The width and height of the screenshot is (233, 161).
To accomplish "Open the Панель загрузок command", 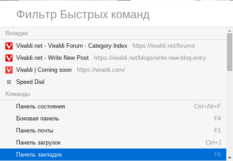I will 113,143.
